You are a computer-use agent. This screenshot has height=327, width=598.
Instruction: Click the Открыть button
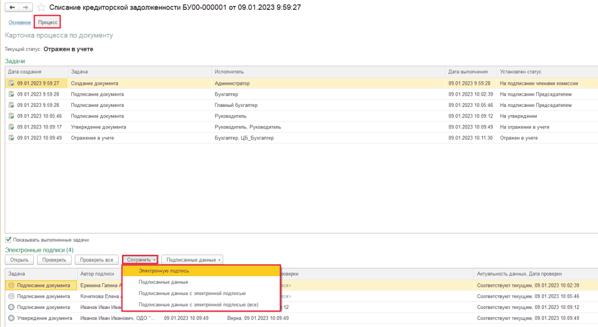pyautogui.click(x=19, y=260)
